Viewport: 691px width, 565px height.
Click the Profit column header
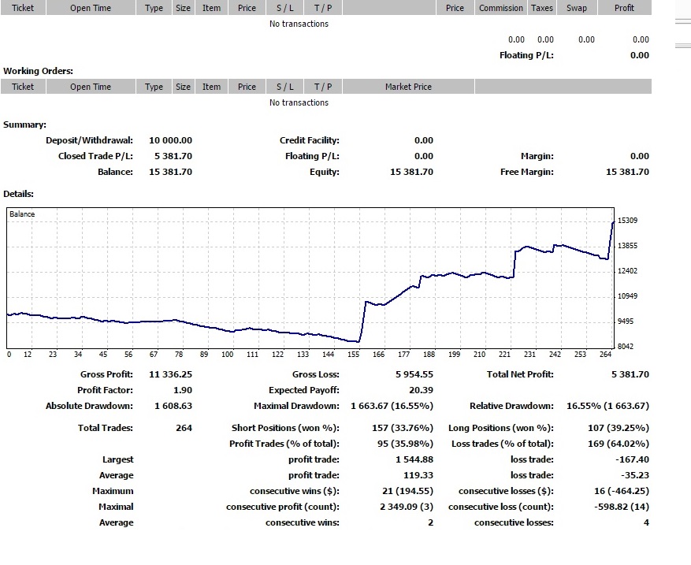click(624, 8)
